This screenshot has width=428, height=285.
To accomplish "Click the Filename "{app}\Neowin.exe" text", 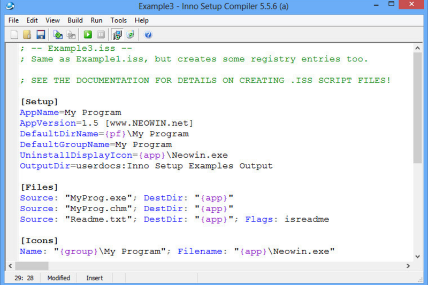I will (x=256, y=251).
